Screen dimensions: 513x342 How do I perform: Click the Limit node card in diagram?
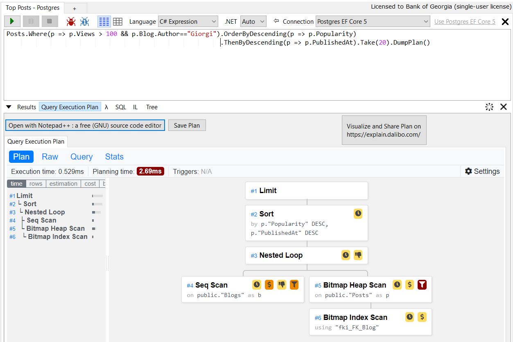[307, 191]
